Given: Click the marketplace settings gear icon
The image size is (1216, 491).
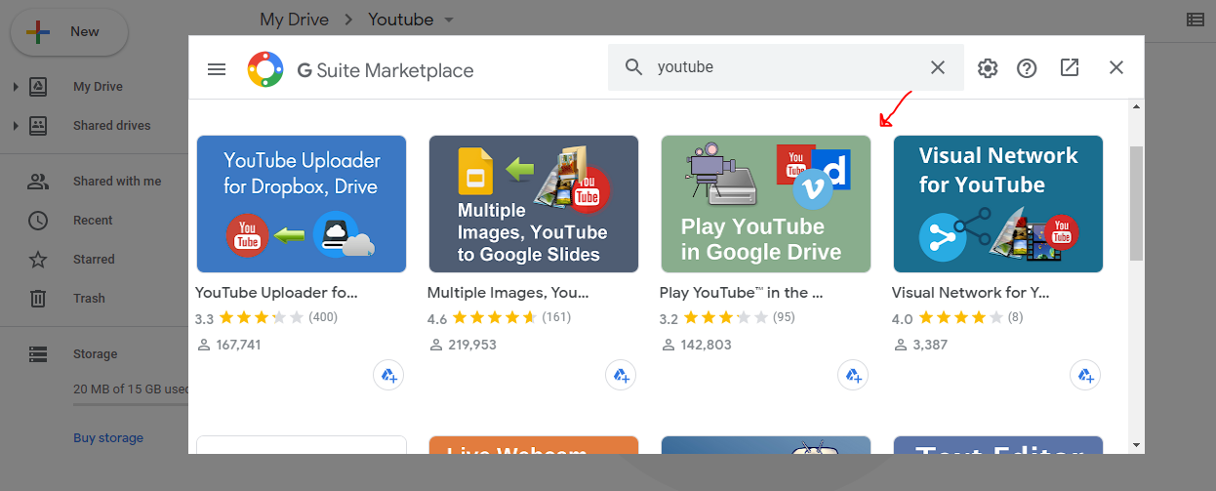Looking at the screenshot, I should [x=988, y=68].
